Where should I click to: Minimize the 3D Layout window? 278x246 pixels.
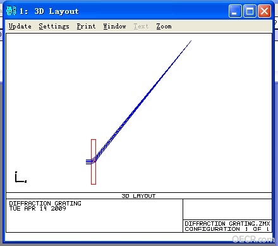235,11
